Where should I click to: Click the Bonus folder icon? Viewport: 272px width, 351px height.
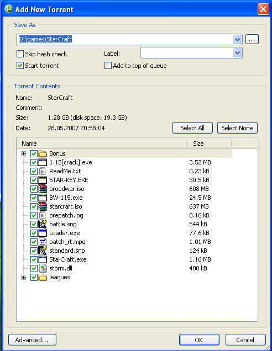43,153
